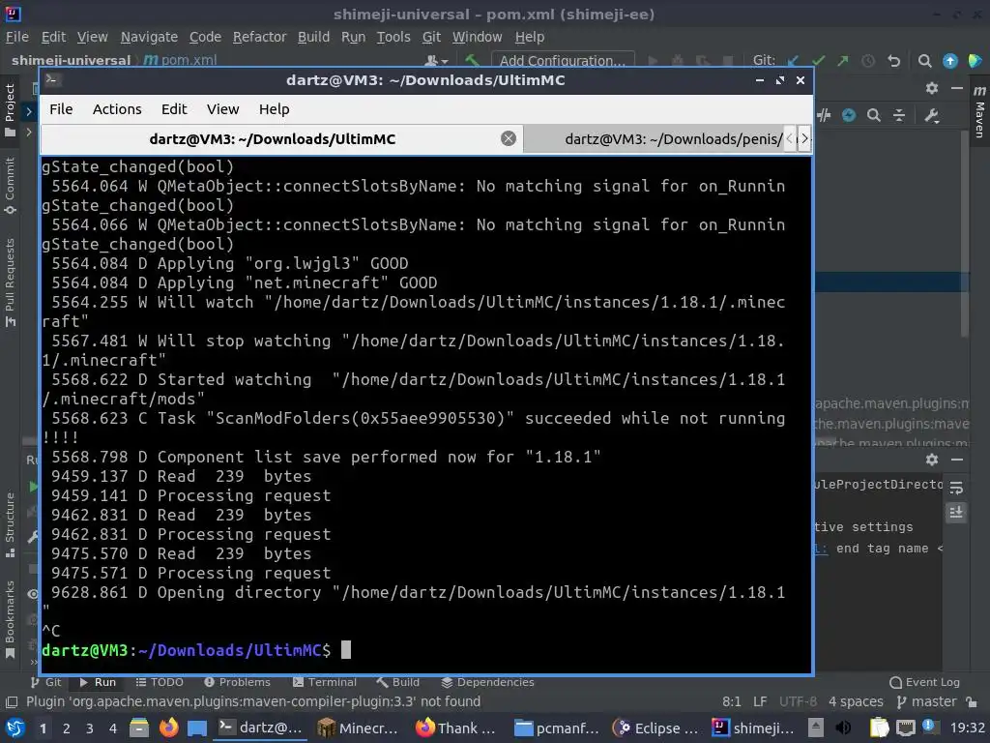990x743 pixels.
Task: Open Bookmarks tool window tab
Action: coord(10,618)
